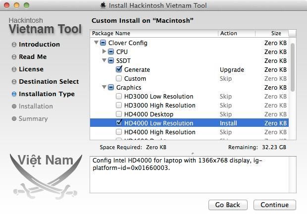Select the Destination Select step

[x=49, y=81]
